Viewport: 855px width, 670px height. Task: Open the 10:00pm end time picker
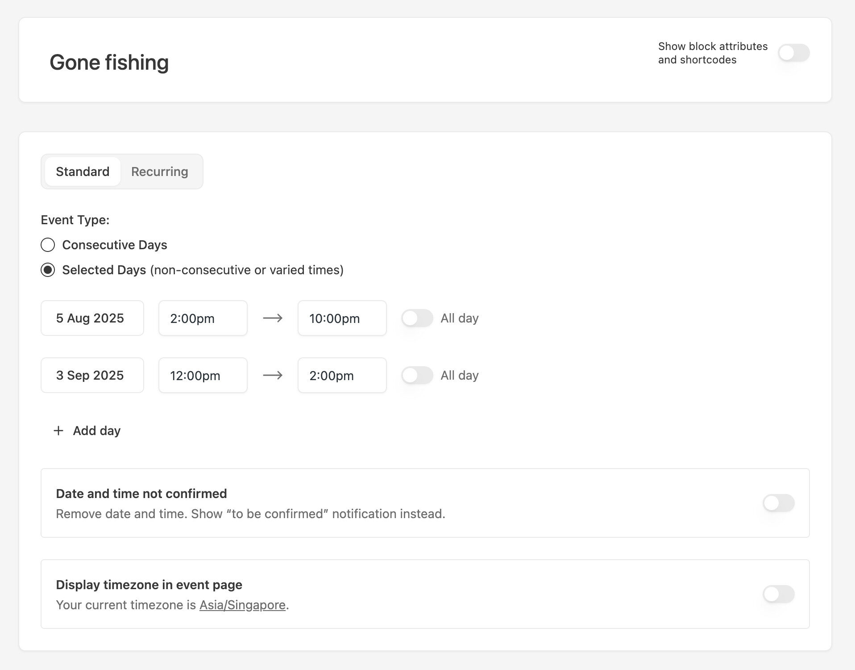(x=342, y=318)
